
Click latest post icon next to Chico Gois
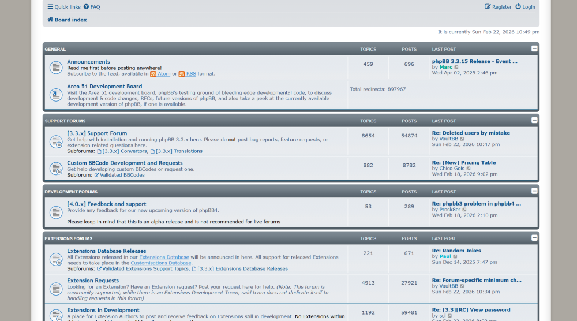[469, 169]
